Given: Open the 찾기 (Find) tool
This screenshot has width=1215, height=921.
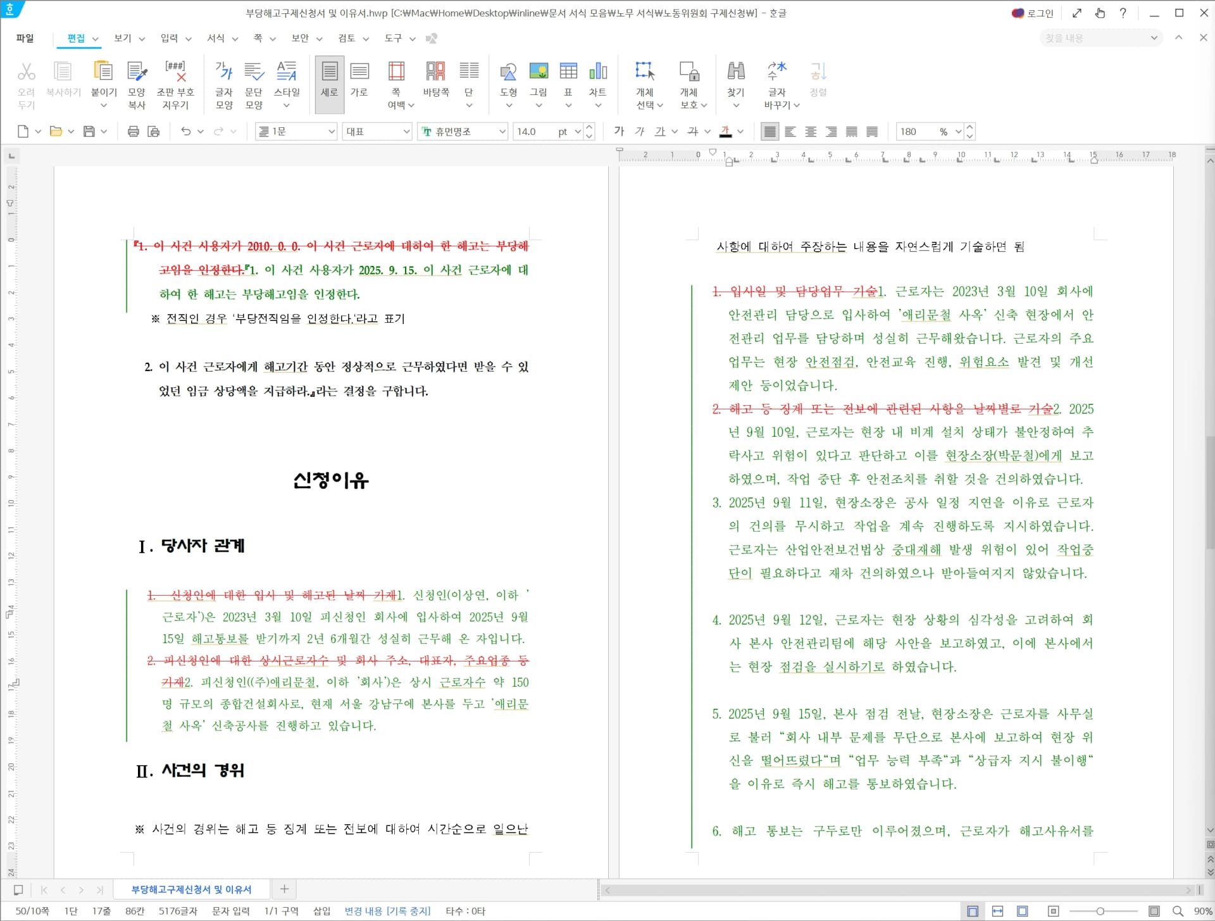Looking at the screenshot, I should click(736, 79).
